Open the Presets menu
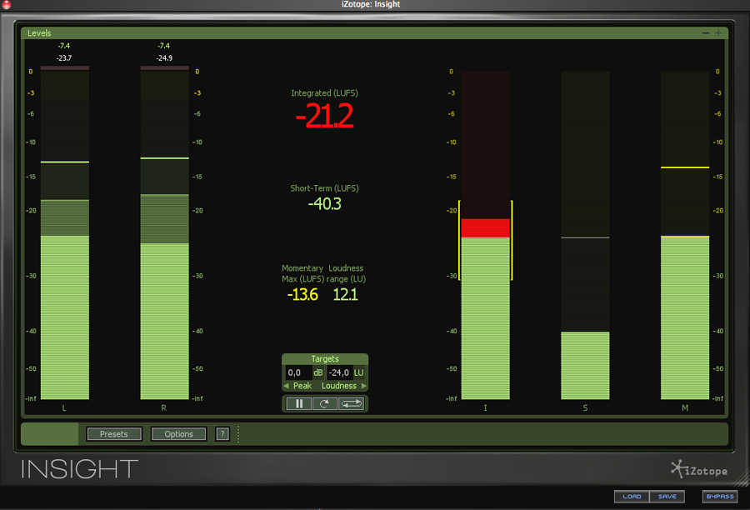Viewport: 750px width, 510px height. (114, 434)
